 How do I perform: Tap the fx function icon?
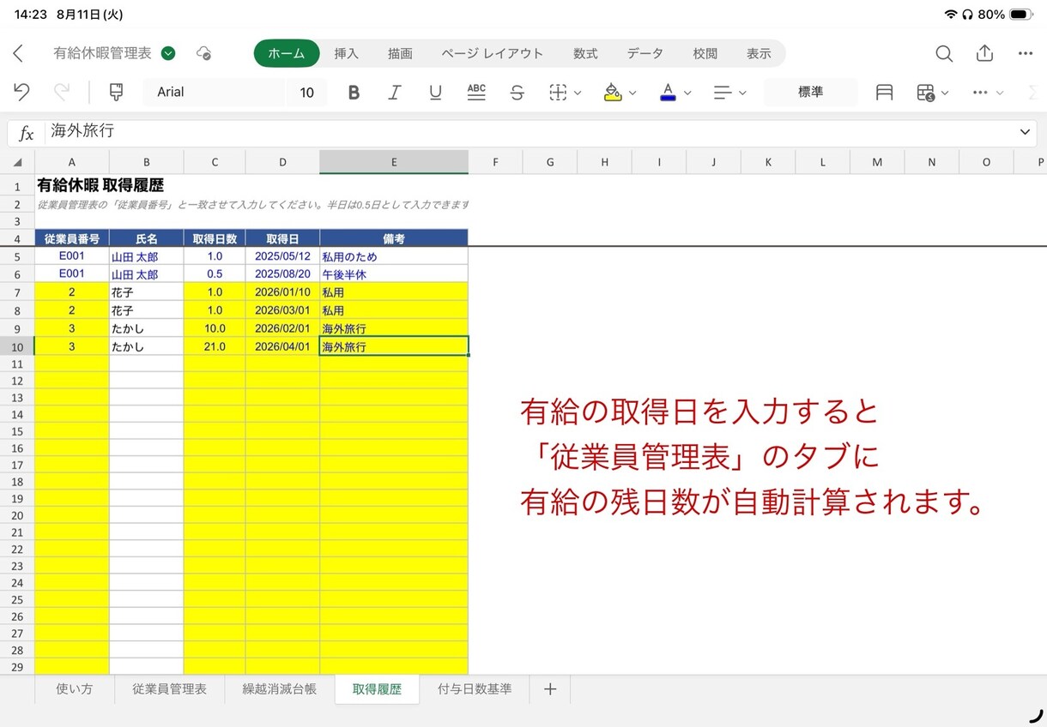[27, 133]
